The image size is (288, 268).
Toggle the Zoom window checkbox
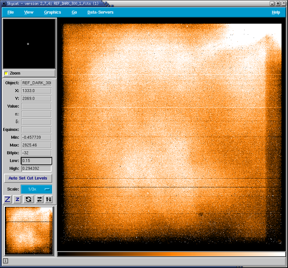click(x=6, y=73)
